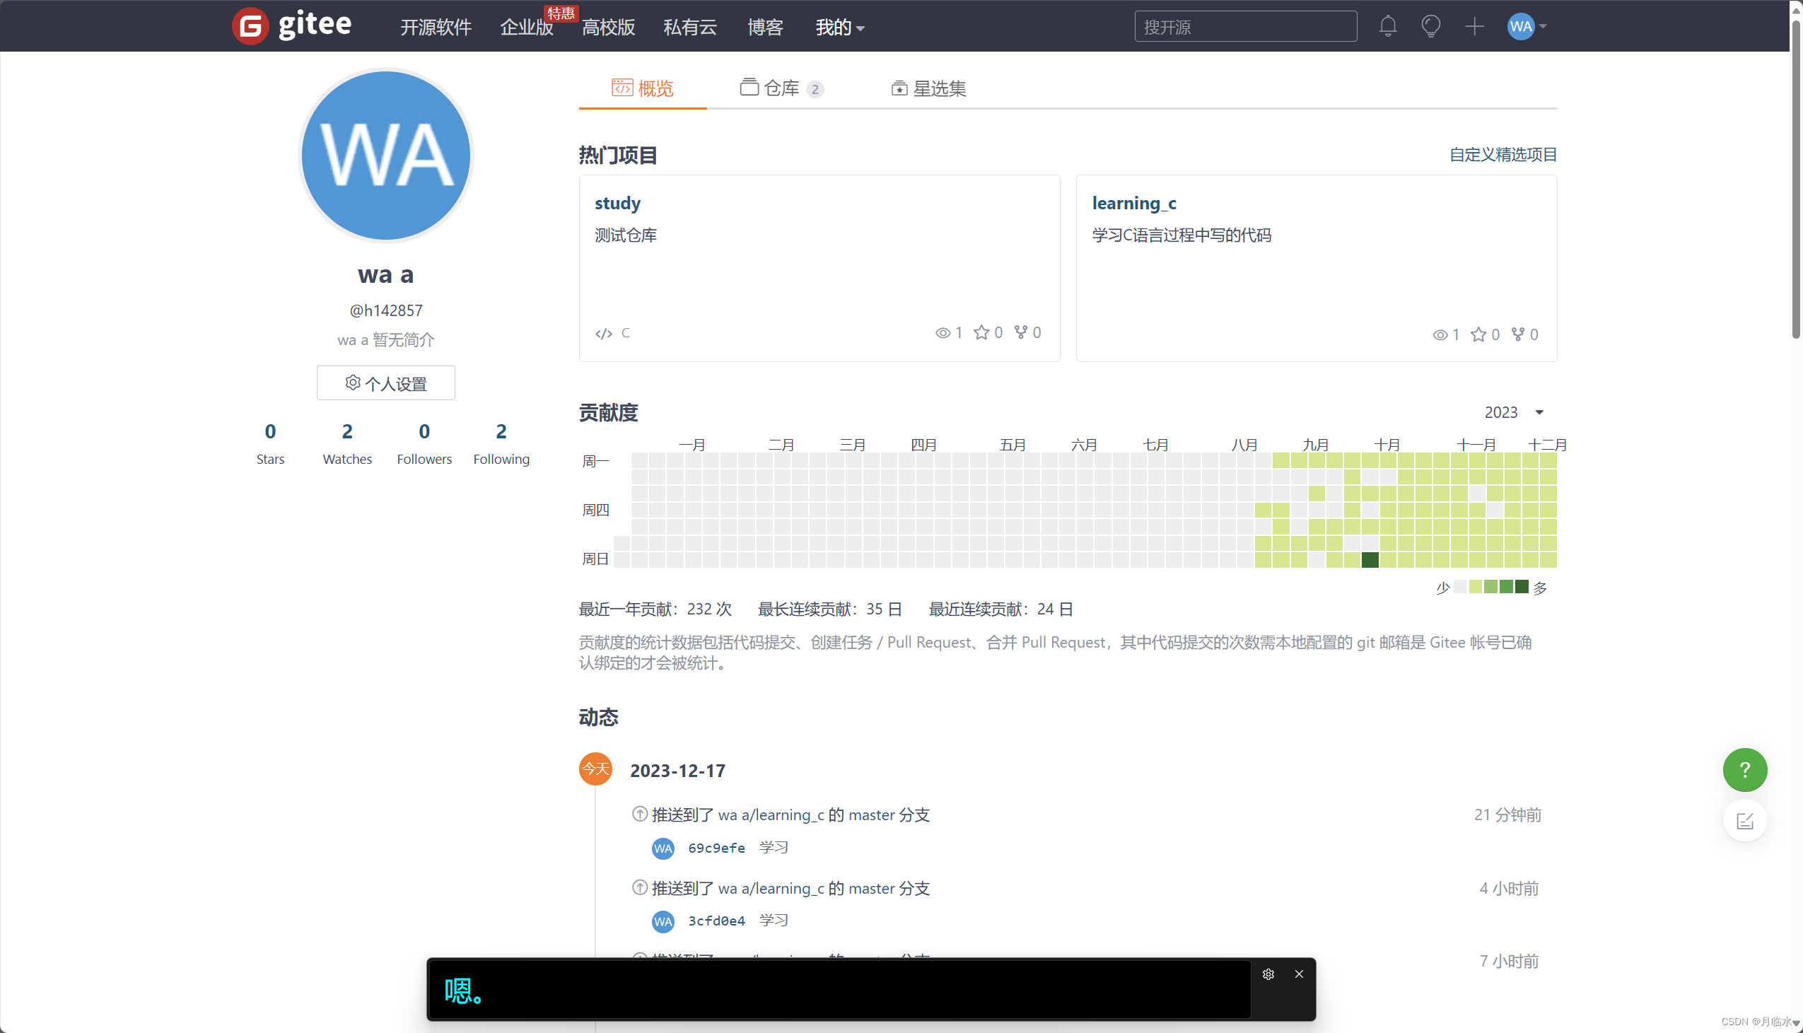The width and height of the screenshot is (1803, 1033).
Task: Expand the 我的 dropdown menu
Action: pyautogui.click(x=839, y=28)
